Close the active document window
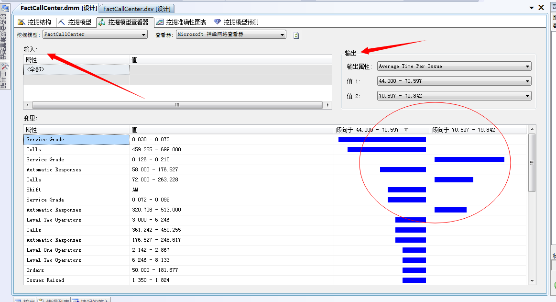Viewport: 556px width, 302px height. click(541, 7)
